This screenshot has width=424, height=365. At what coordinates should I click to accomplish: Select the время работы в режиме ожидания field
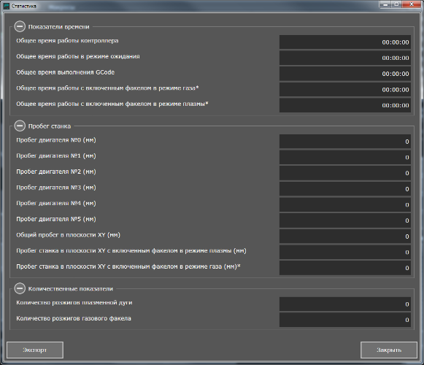click(x=345, y=58)
